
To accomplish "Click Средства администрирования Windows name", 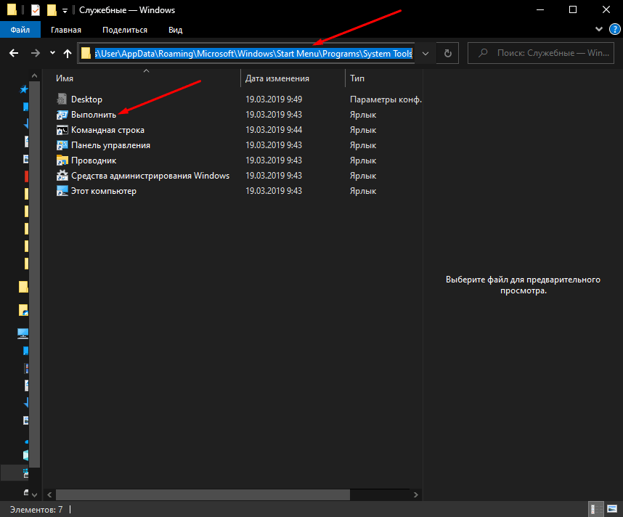I will pos(150,176).
